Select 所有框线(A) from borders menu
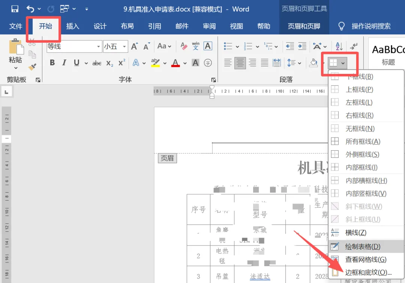405x283 pixels. [366, 142]
